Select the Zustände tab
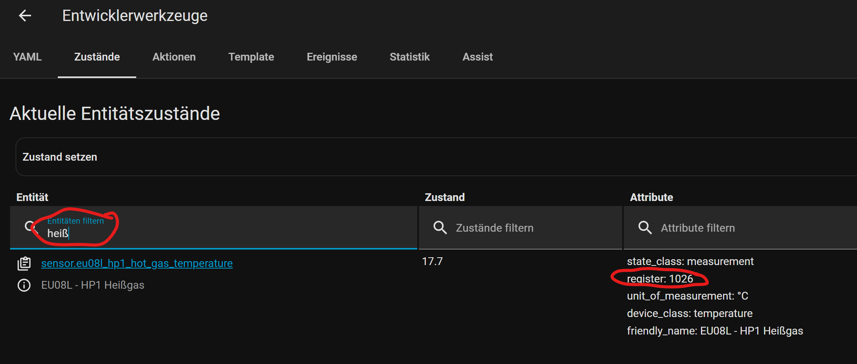This screenshot has width=857, height=364. (x=97, y=57)
